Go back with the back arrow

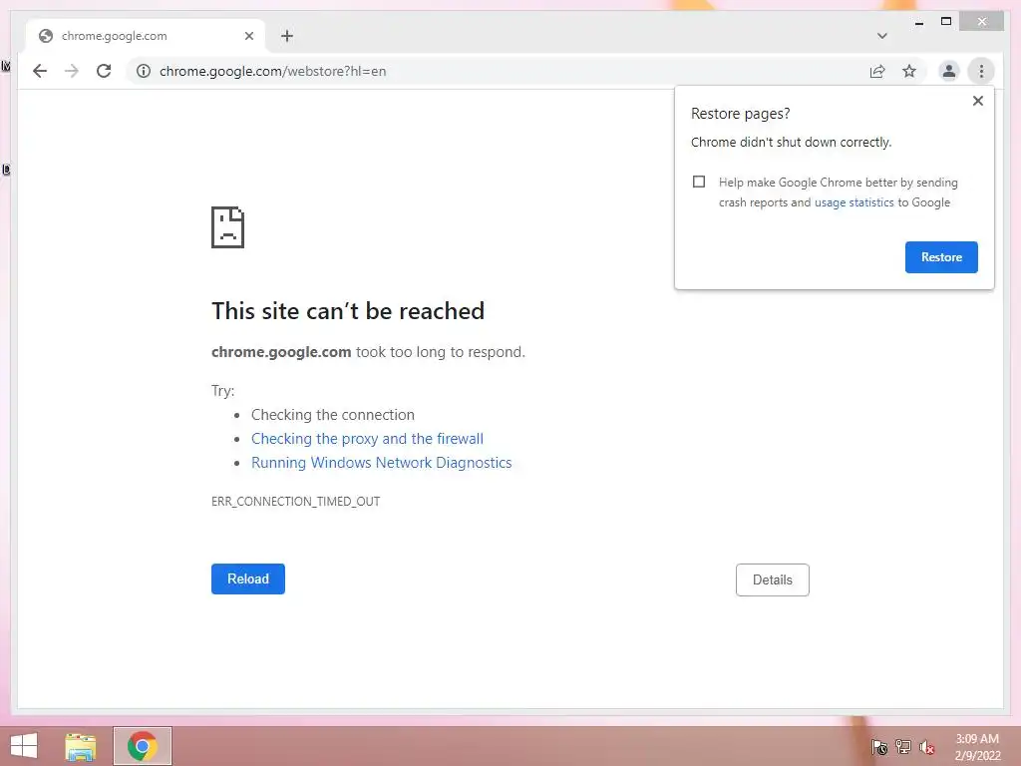(x=40, y=71)
